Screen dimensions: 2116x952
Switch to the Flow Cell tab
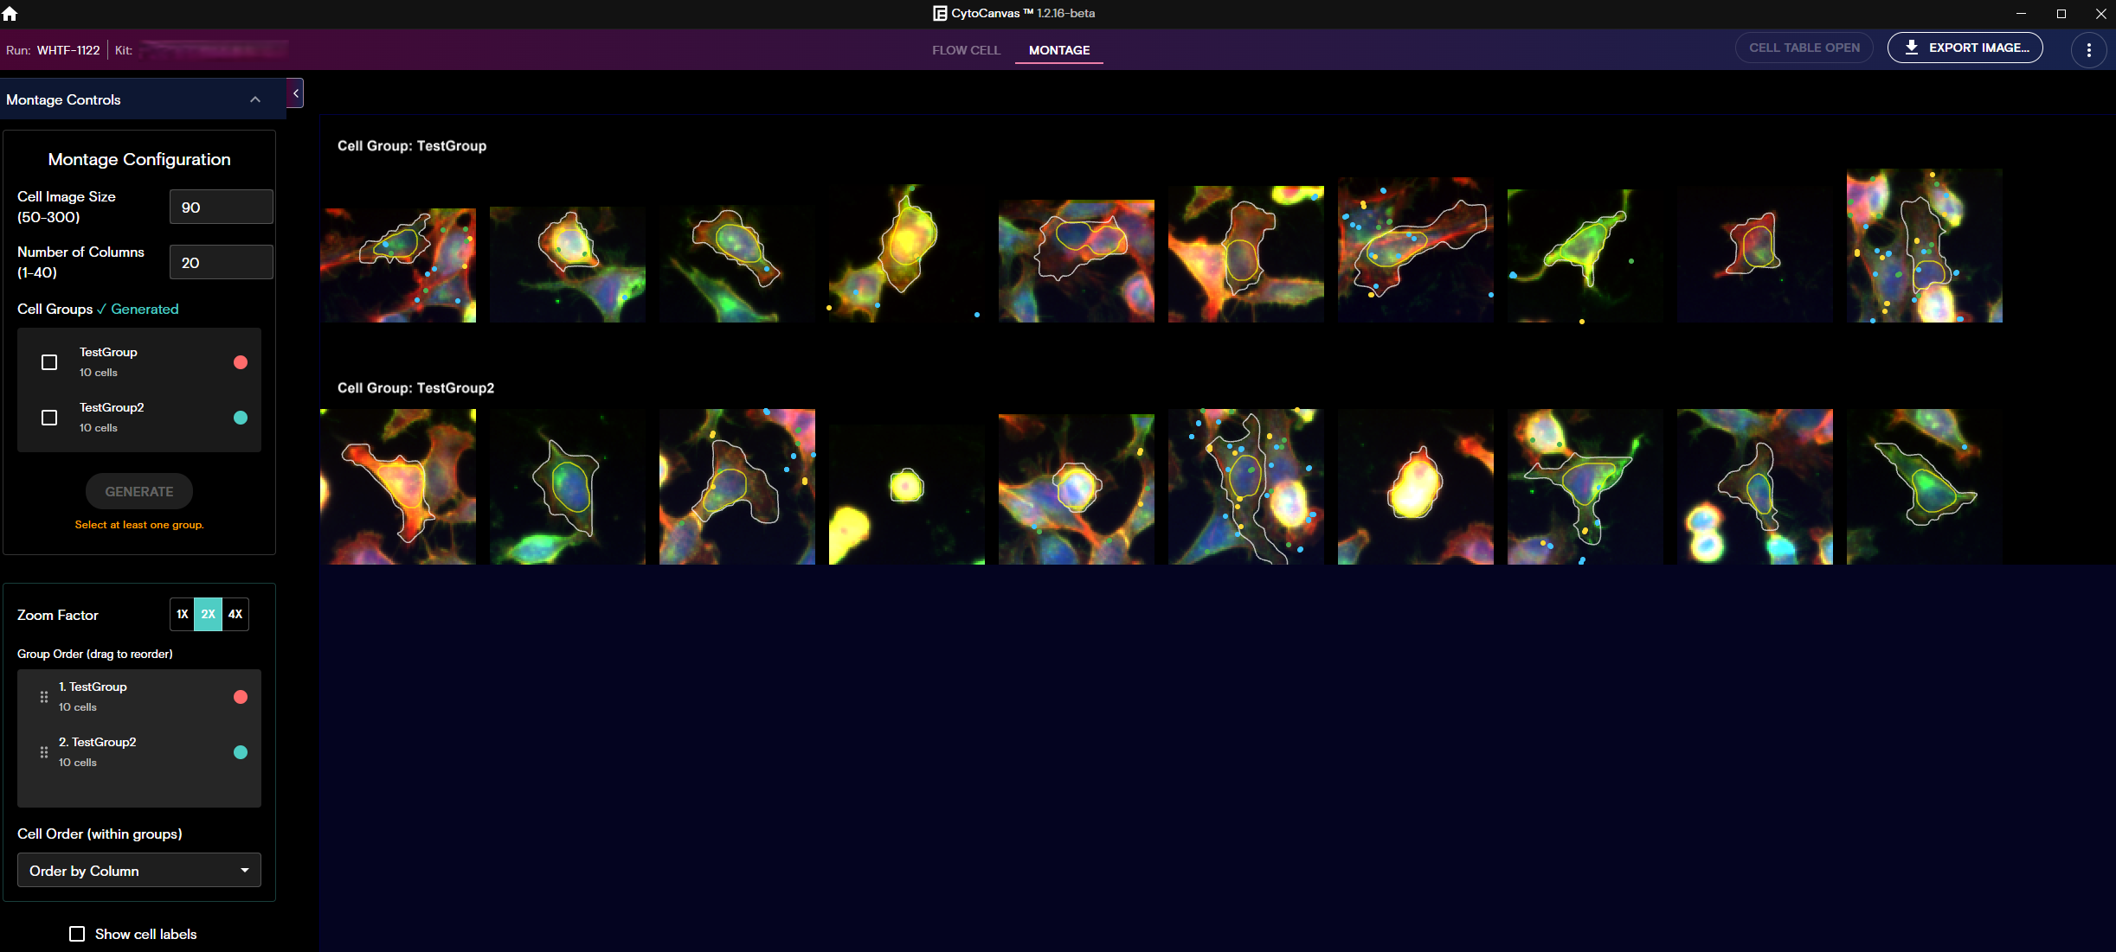point(966,50)
